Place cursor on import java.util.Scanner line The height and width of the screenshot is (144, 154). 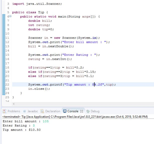[x=37, y=4]
